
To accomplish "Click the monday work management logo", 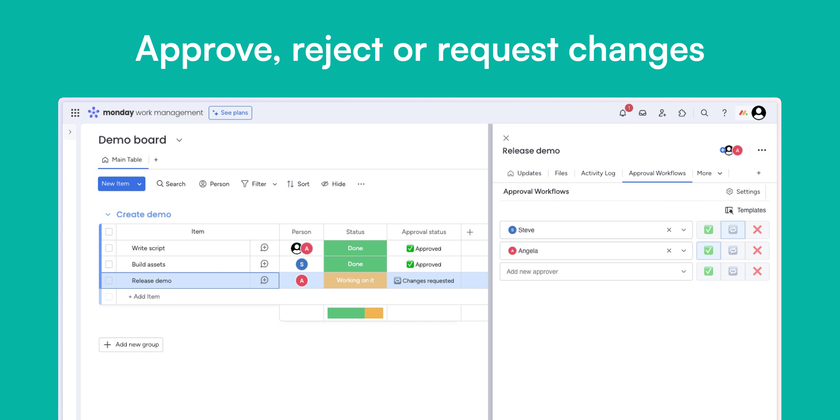I will [145, 112].
